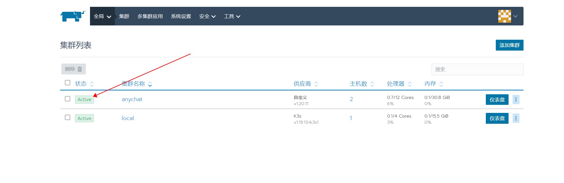This screenshot has width=564, height=183.
Task: Open three-dot actions menu for local
Action: coord(516,118)
